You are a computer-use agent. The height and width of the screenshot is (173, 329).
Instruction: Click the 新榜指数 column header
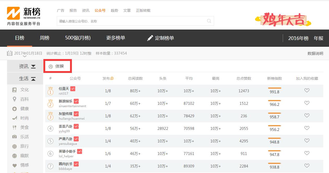(274, 78)
